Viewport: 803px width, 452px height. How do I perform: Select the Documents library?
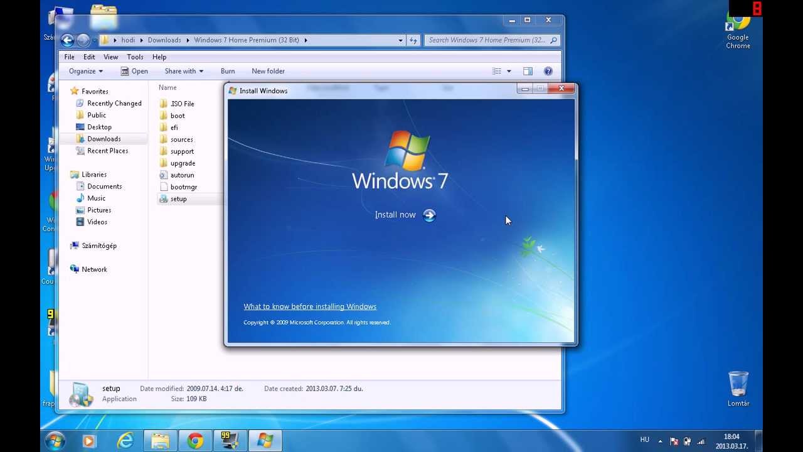coord(104,186)
